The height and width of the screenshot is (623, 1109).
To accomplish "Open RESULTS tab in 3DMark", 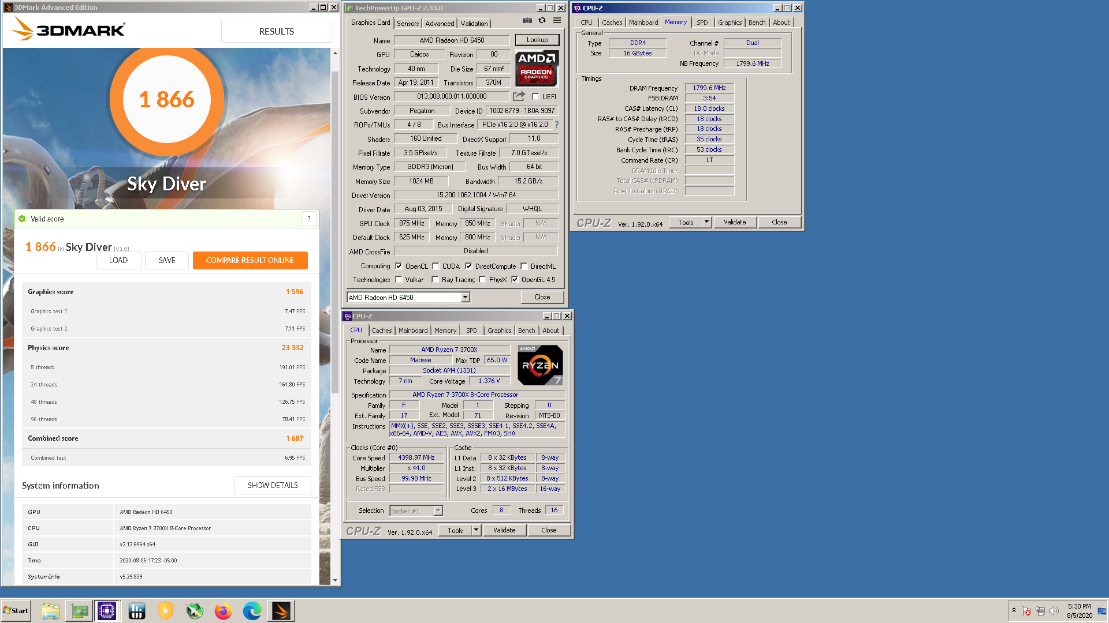I will pyautogui.click(x=277, y=32).
